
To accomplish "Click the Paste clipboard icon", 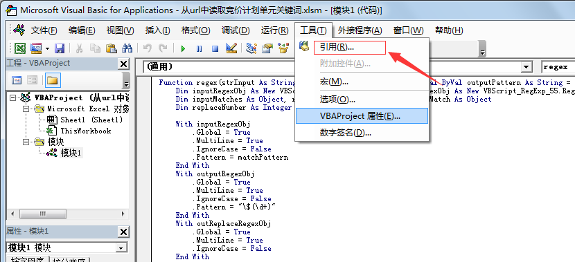I will point(111,48).
